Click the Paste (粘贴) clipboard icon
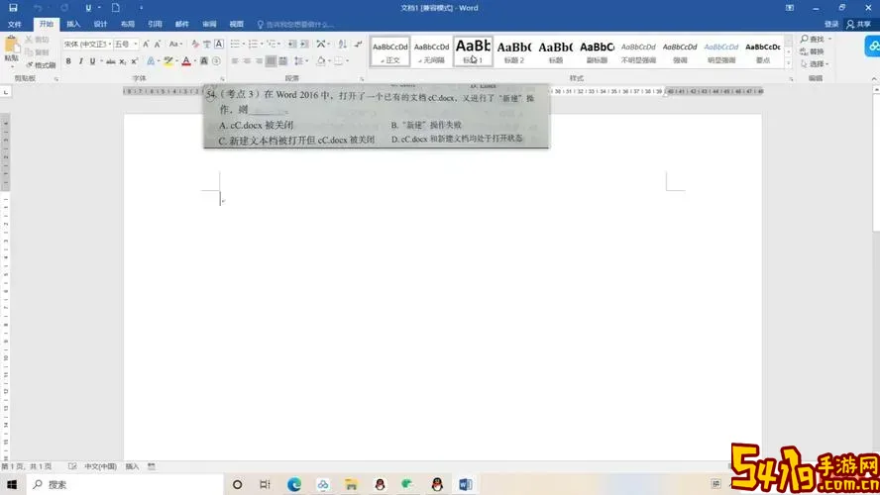Viewport: 880px width, 495px height. (11, 45)
